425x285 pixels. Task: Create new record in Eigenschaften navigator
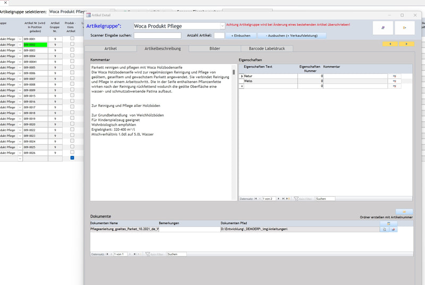click(287, 199)
